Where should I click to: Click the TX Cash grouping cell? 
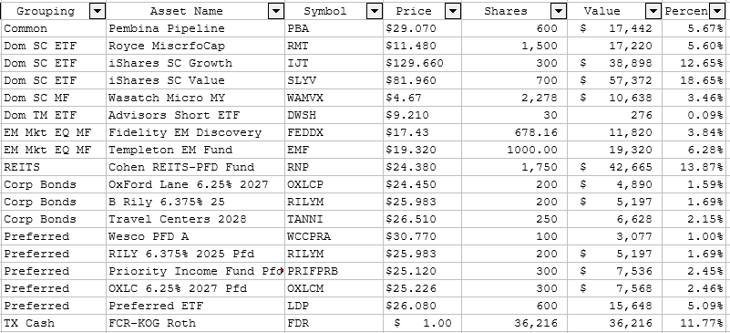pyautogui.click(x=54, y=323)
